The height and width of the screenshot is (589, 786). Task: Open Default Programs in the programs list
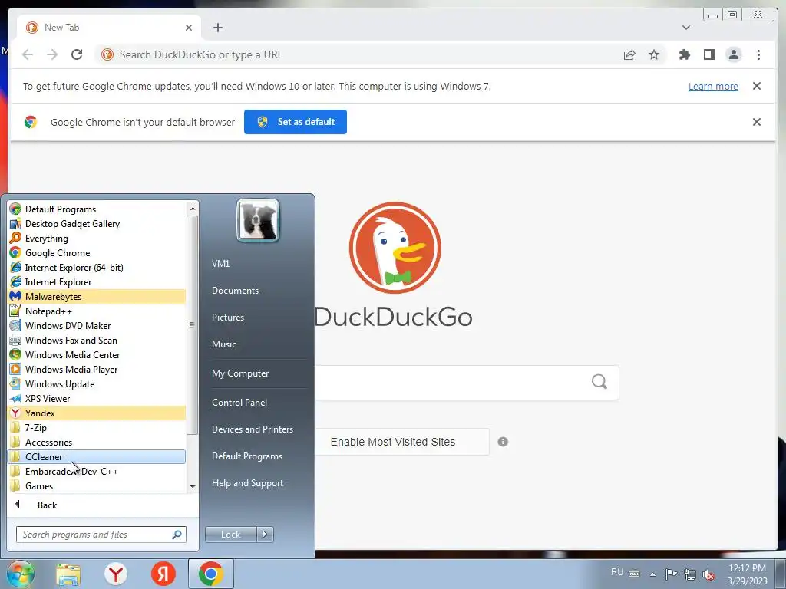pos(97,209)
